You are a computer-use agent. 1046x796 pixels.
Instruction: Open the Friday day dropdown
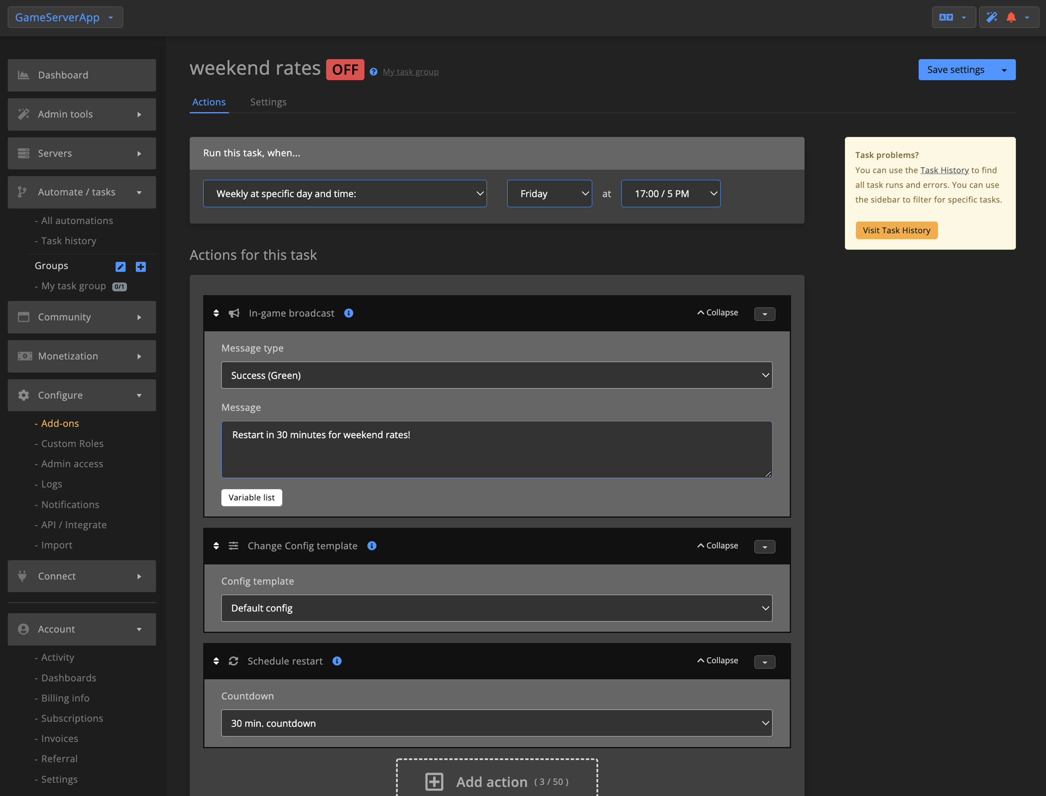(549, 194)
